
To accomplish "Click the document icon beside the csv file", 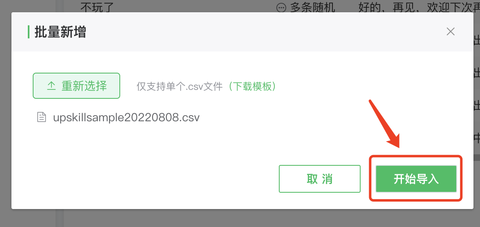I will [x=41, y=118].
